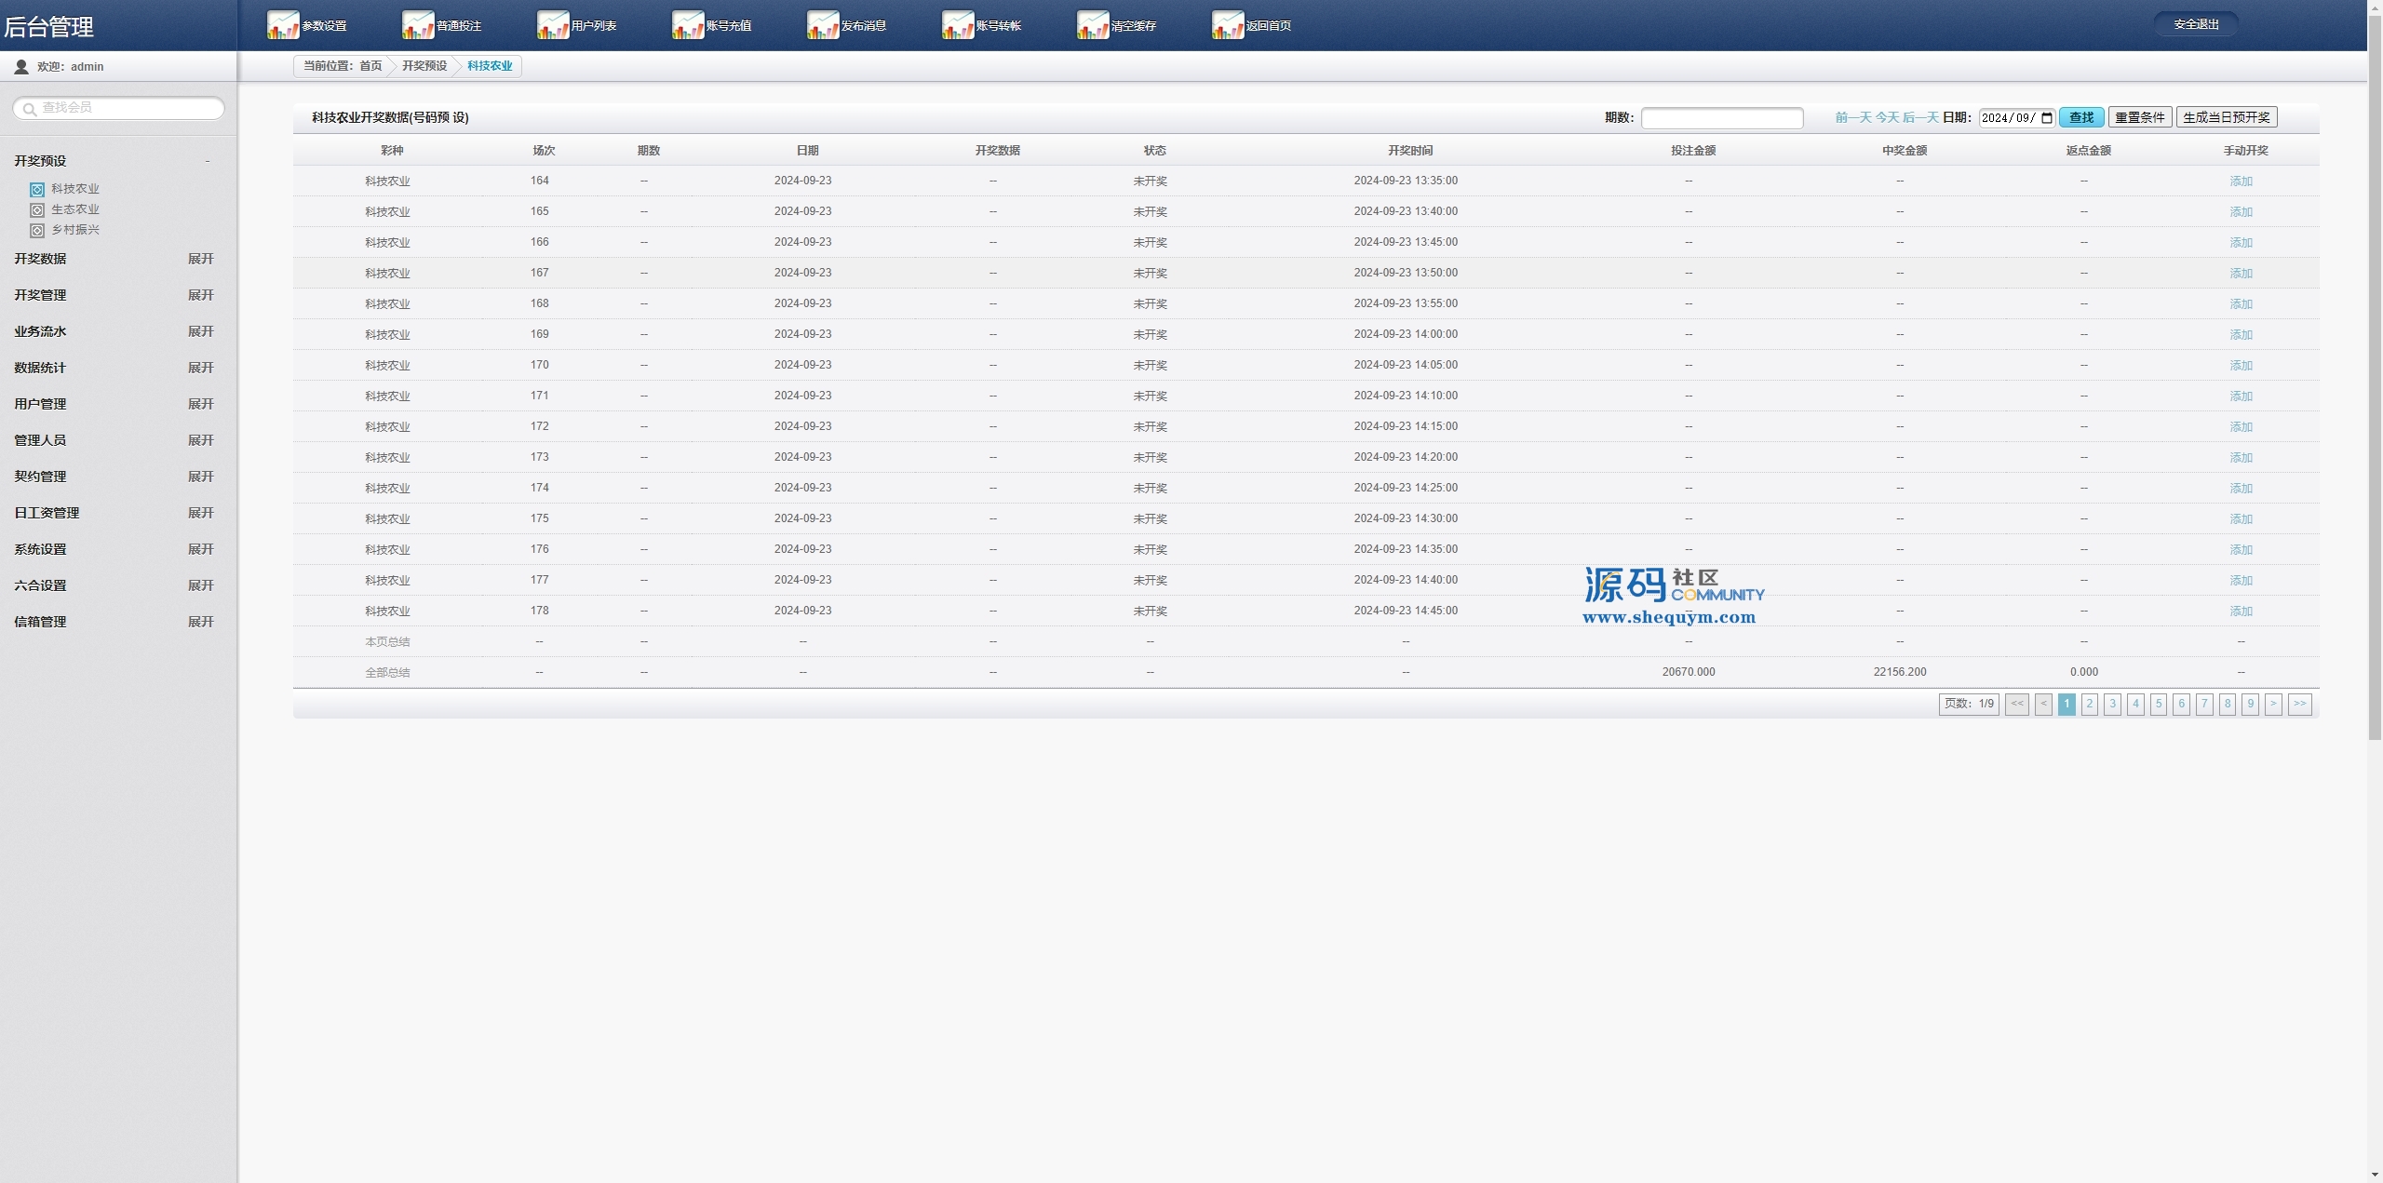Expand the 开奖数据 sidebar section
This screenshot has width=2383, height=1183.
coord(200,259)
